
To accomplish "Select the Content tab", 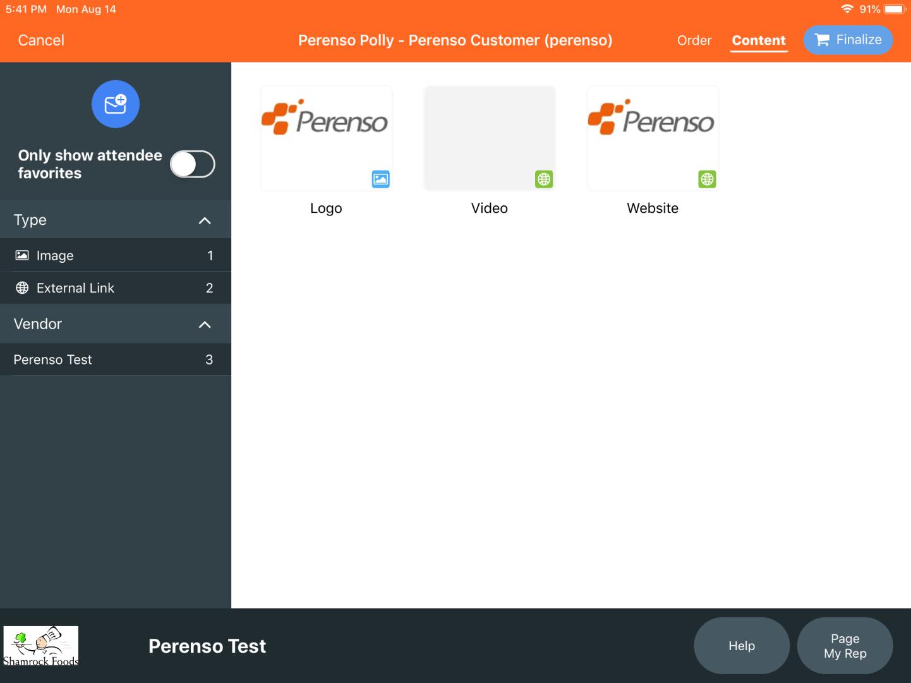I will (x=759, y=40).
